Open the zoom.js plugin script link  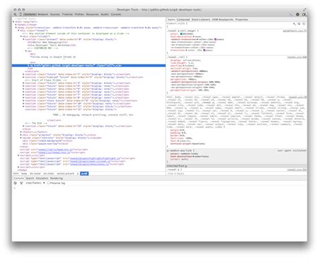pos(90,161)
